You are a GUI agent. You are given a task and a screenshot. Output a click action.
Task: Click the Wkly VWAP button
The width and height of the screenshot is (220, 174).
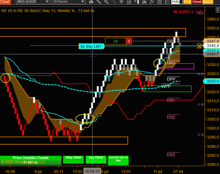pyautogui.click(x=73, y=160)
